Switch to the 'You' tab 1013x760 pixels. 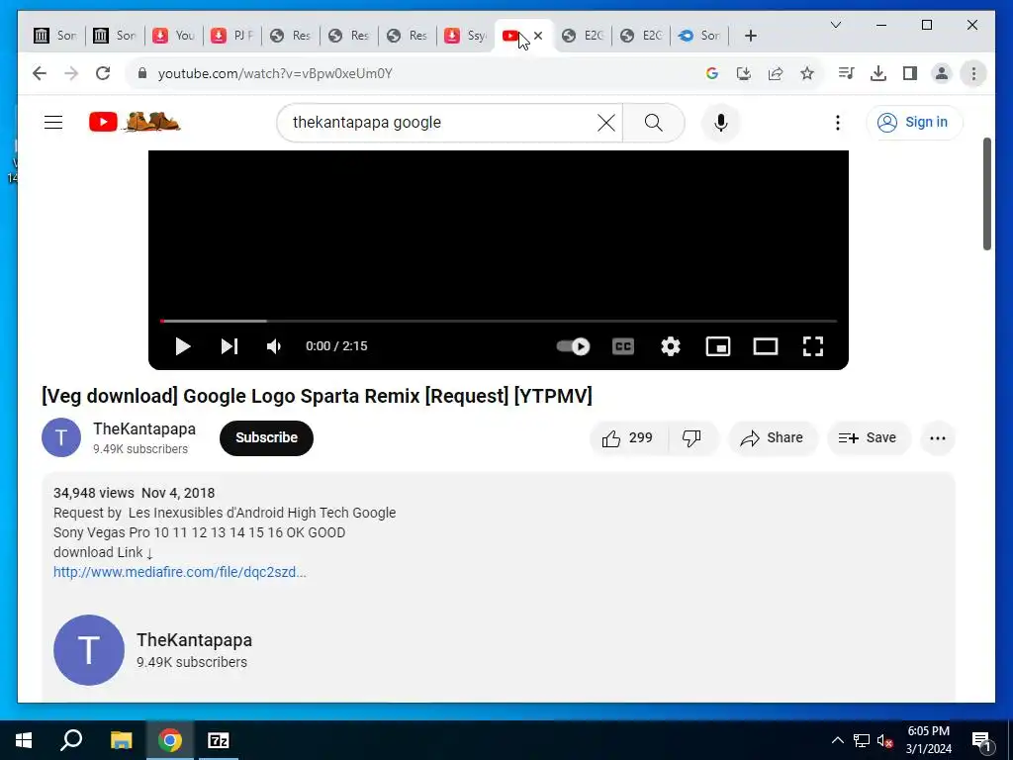pos(173,36)
